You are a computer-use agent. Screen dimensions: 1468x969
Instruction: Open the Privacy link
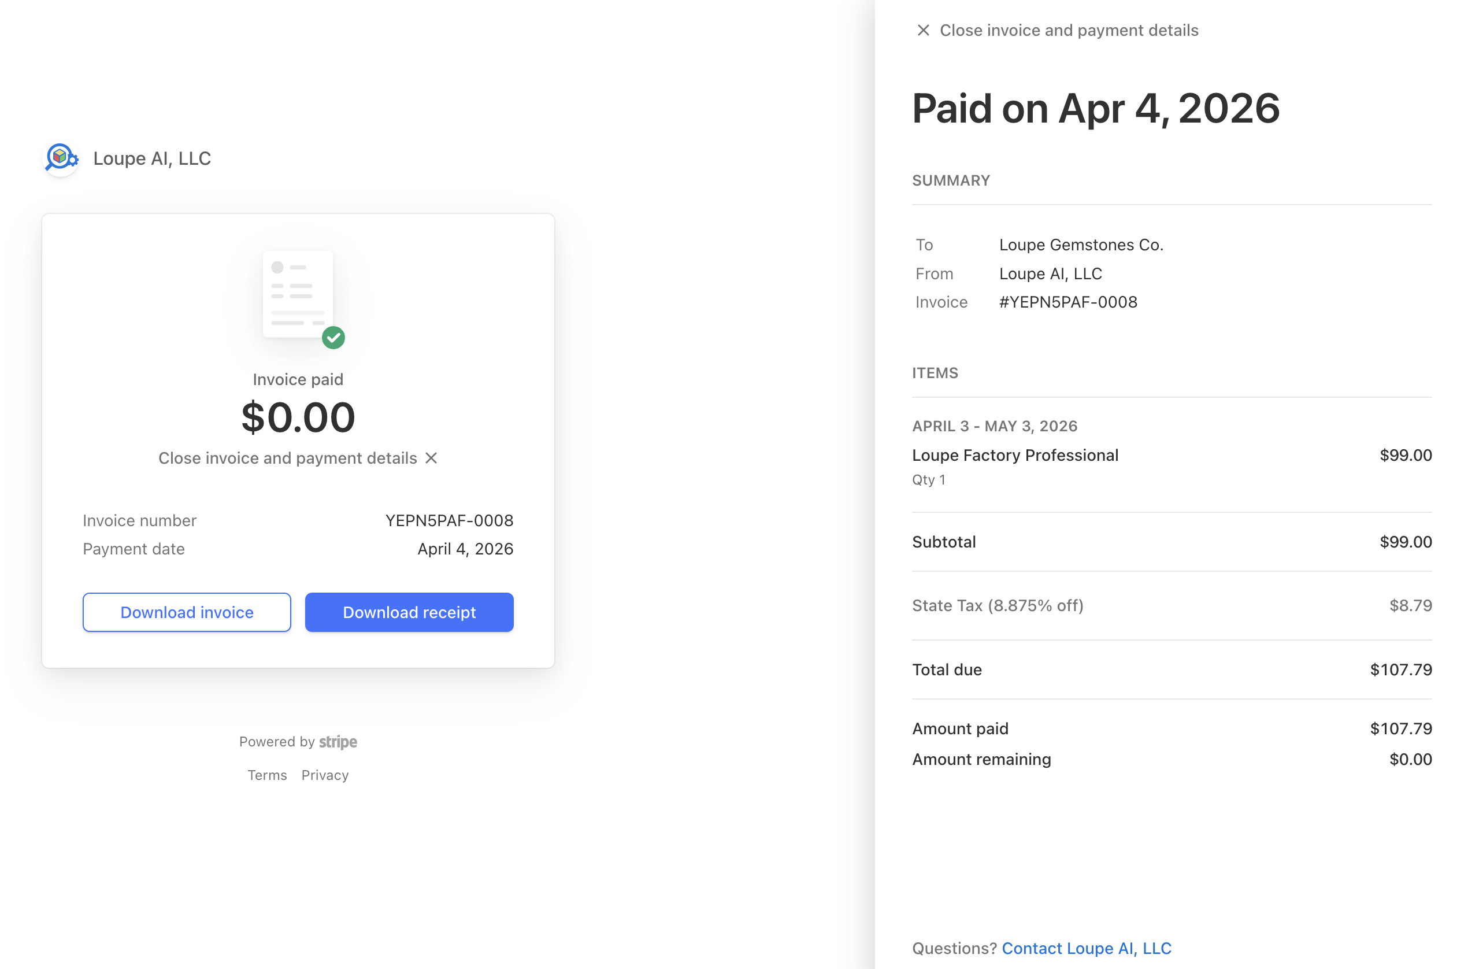coord(325,775)
